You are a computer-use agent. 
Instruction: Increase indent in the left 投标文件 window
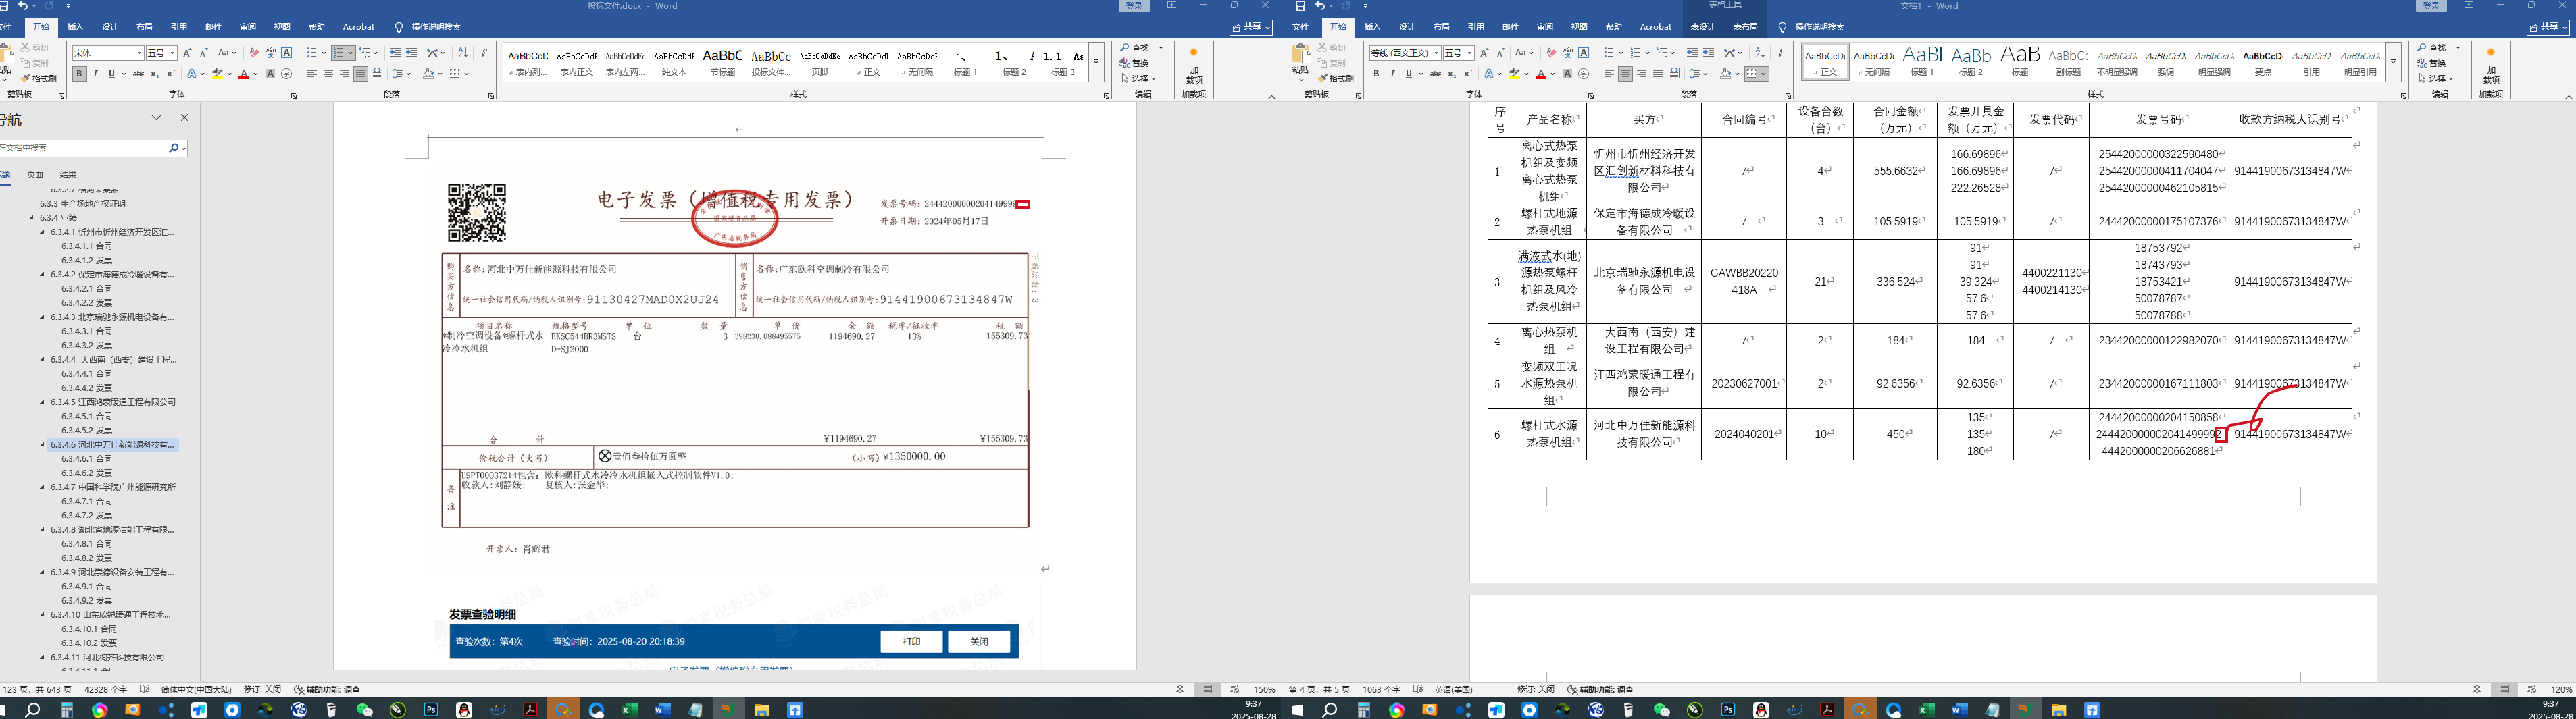tap(411, 53)
